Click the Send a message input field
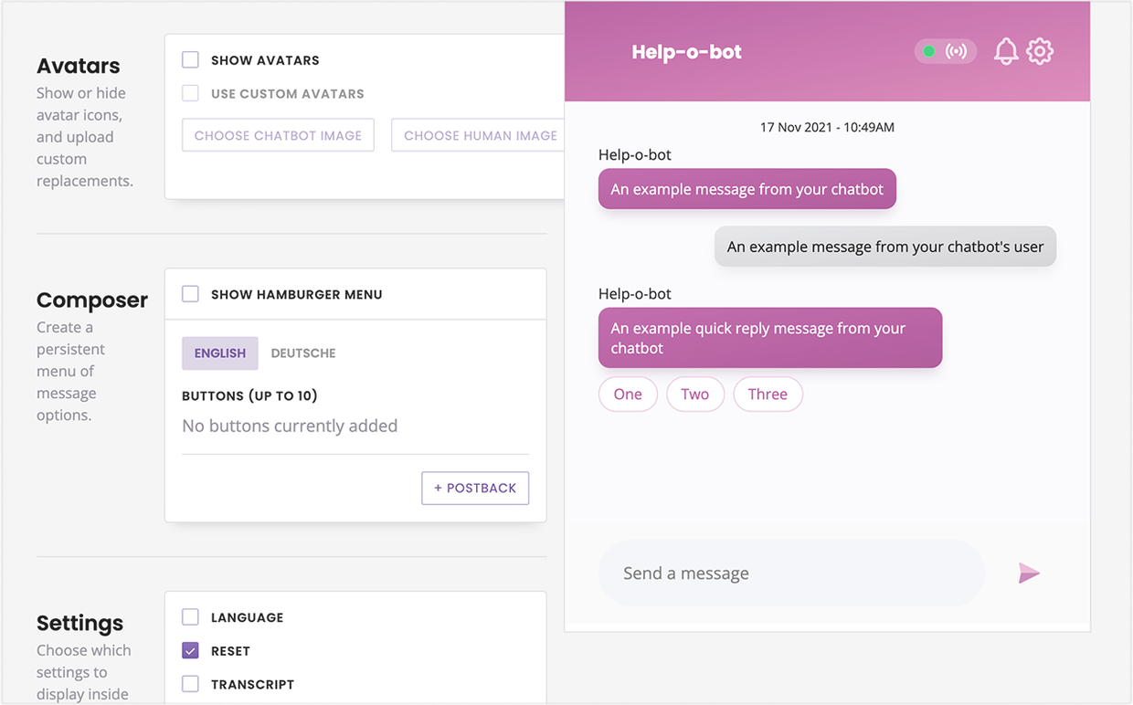 791,573
